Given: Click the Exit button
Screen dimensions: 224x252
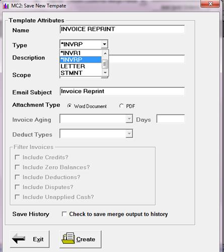Looking at the screenshot, I should point(30,239).
